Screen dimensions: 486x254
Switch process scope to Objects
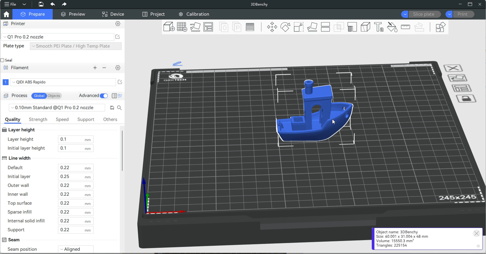pyautogui.click(x=54, y=96)
